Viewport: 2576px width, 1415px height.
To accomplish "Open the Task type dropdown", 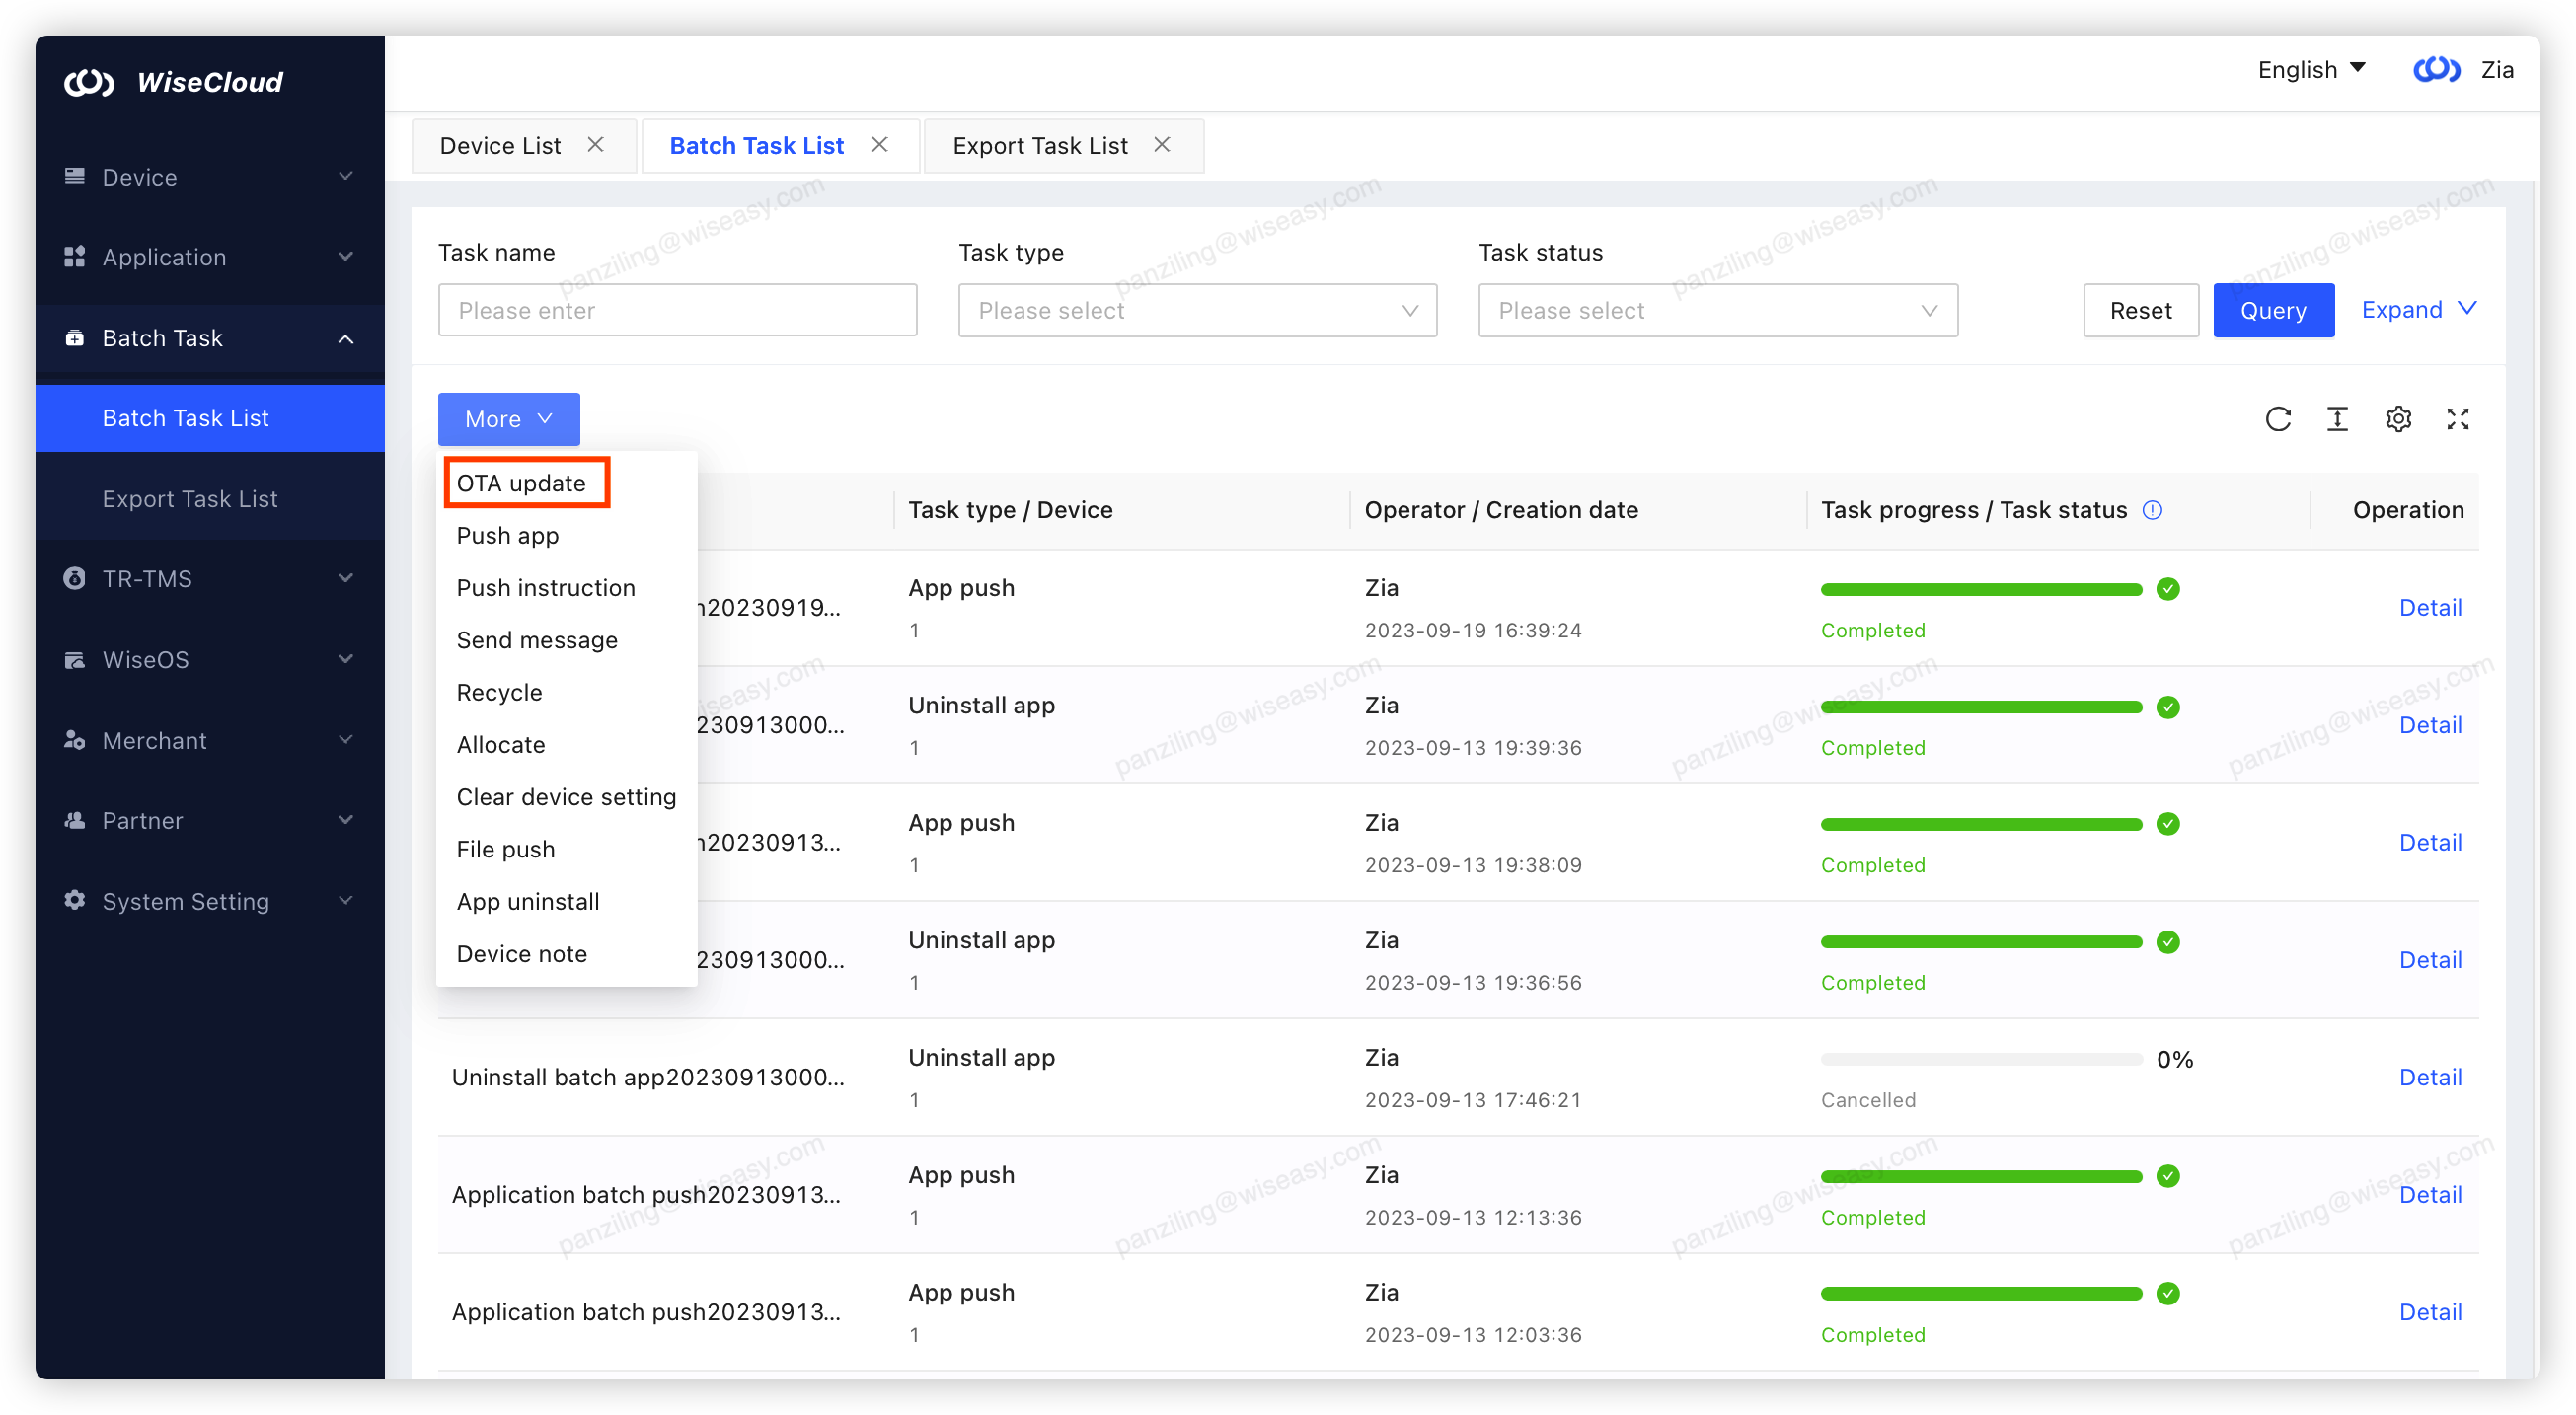I will coord(1196,310).
